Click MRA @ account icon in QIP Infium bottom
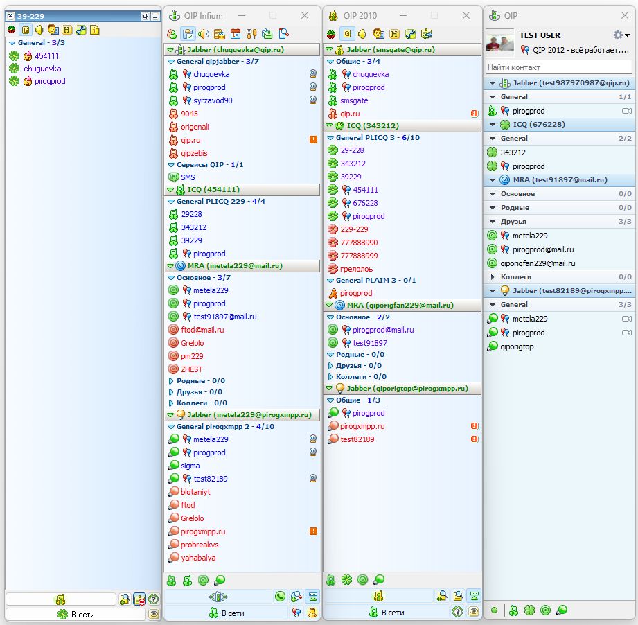This screenshot has height=625, width=638. tap(203, 580)
